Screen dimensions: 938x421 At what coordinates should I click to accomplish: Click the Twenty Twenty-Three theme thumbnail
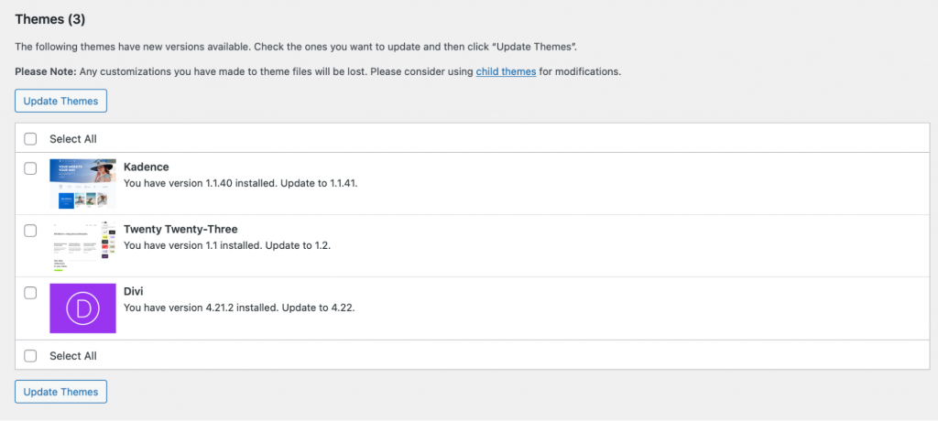[82, 246]
